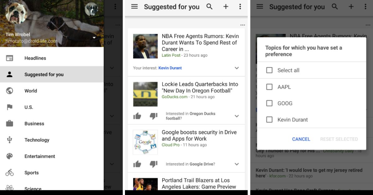Open the Headlines section icon in drawer
This screenshot has height=195, width=373.
click(10, 58)
